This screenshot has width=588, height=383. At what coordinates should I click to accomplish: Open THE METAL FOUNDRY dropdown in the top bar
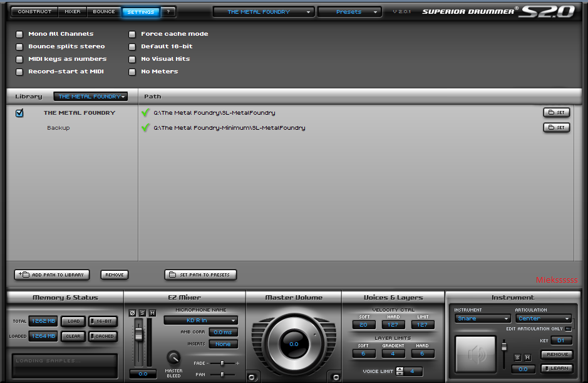click(263, 12)
